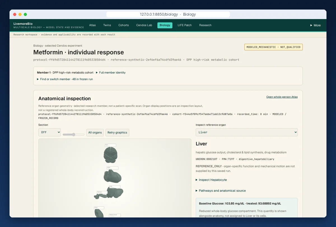Image resolution: width=336 pixels, height=227 pixels.
Task: Open the LIFE Patch tab
Action: pyautogui.click(x=185, y=25)
